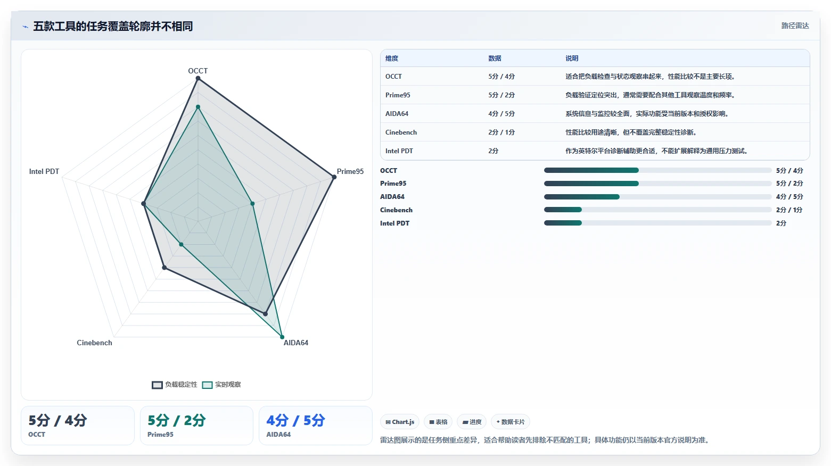
Task: Click the Prime95 description starting 负载验证定位突出
Action: (x=651, y=95)
